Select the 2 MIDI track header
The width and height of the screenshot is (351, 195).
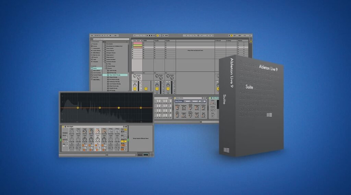click(x=148, y=40)
